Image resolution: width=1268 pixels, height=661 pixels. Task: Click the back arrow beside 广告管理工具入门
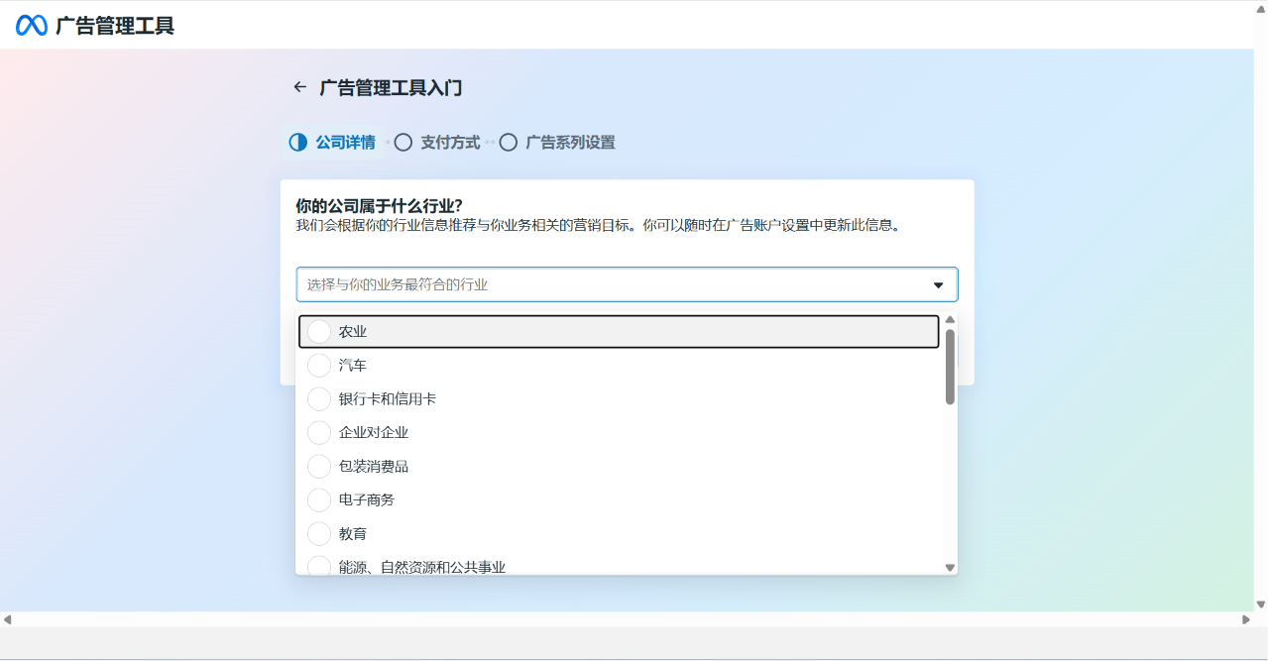(299, 87)
